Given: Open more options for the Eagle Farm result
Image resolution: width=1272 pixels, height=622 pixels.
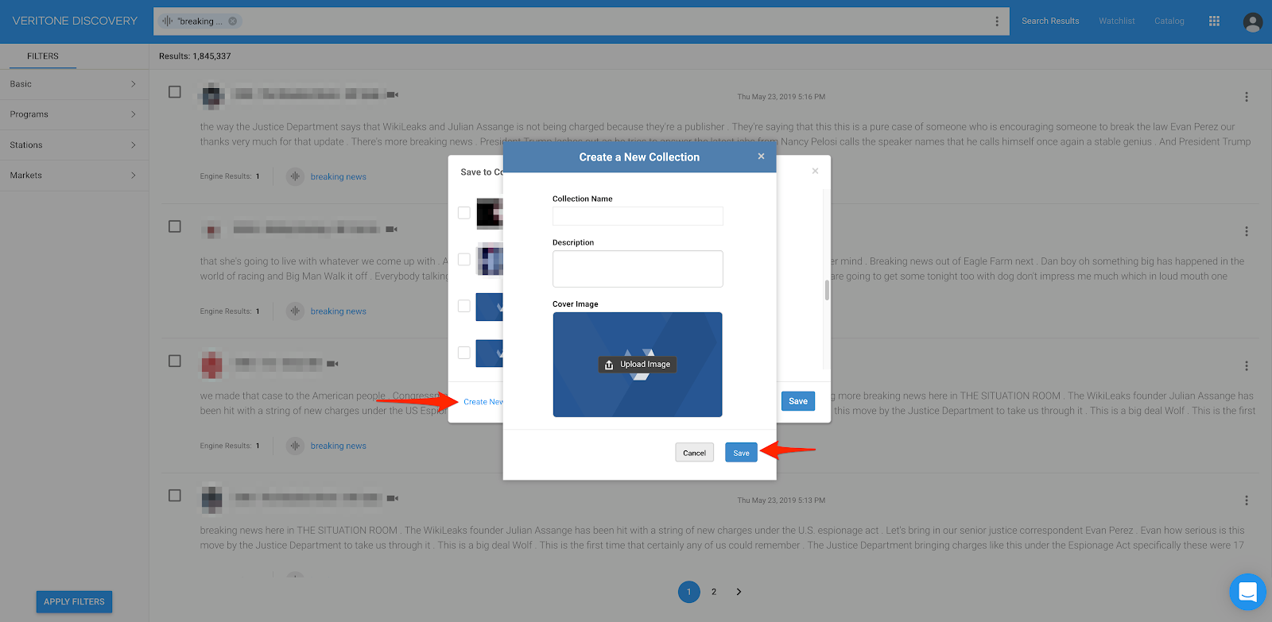Looking at the screenshot, I should pyautogui.click(x=1246, y=231).
